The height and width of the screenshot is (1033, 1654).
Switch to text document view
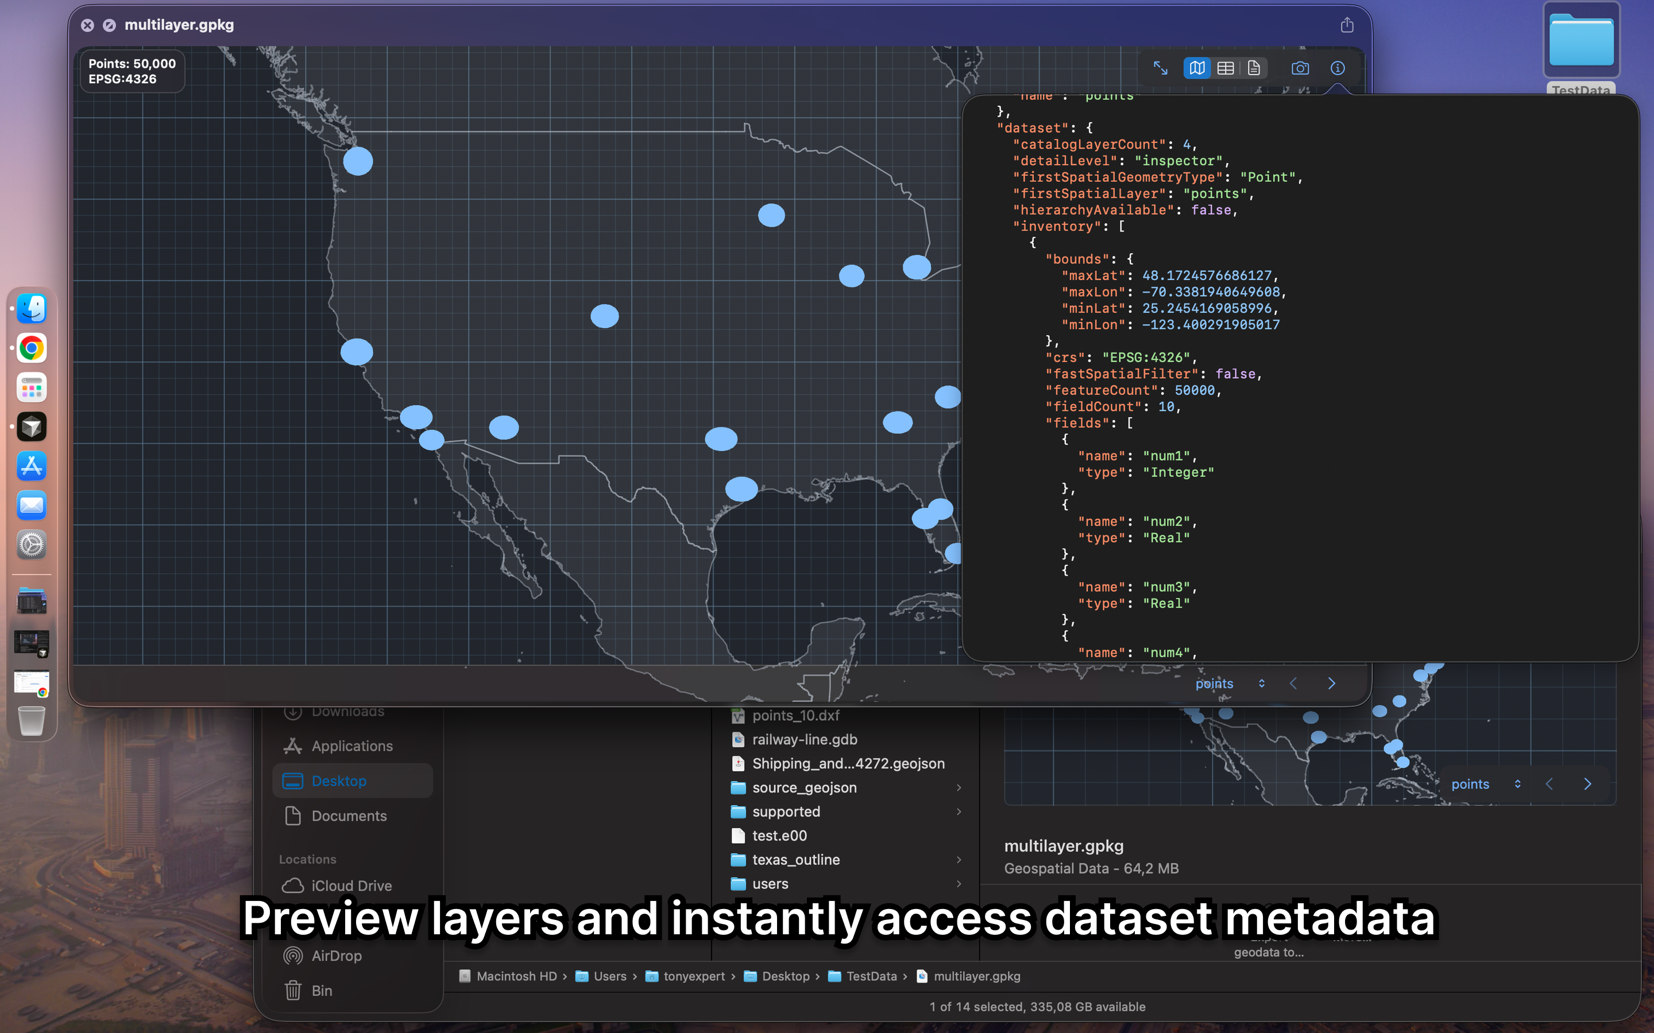point(1254,68)
